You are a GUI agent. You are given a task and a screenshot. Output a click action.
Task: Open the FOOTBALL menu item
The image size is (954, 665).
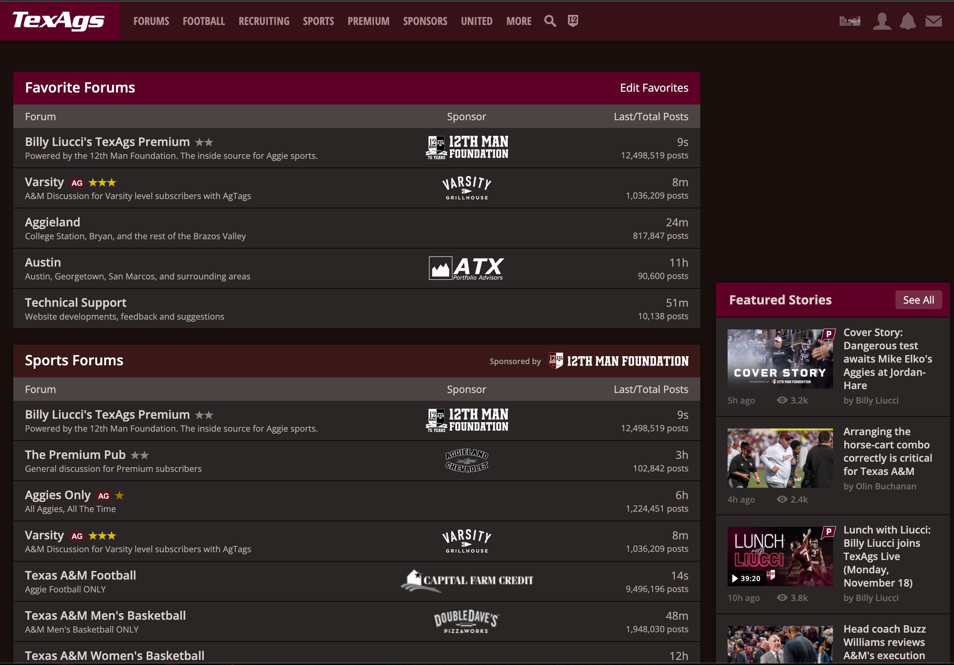[203, 20]
